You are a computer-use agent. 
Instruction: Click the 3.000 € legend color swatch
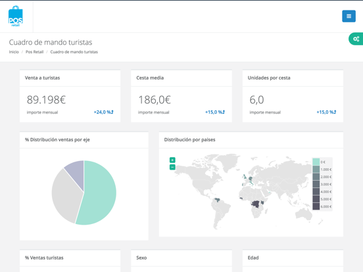[316, 184]
